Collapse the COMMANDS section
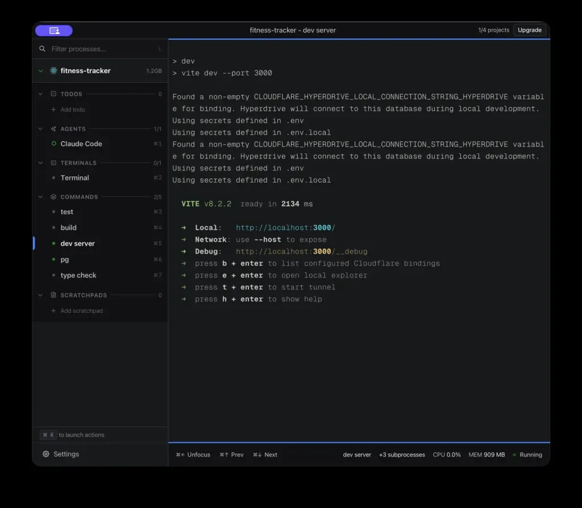This screenshot has width=582, height=508. pos(40,197)
